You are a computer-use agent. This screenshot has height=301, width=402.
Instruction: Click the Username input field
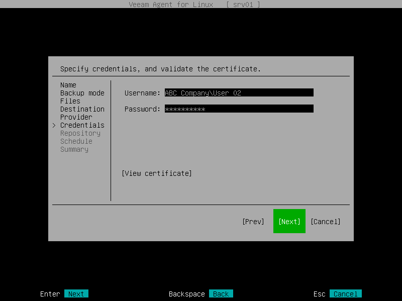(x=239, y=92)
